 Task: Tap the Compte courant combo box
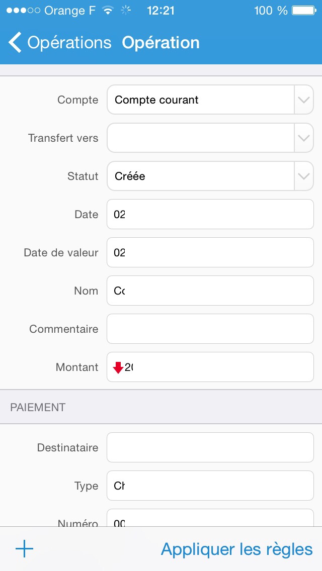coord(200,100)
